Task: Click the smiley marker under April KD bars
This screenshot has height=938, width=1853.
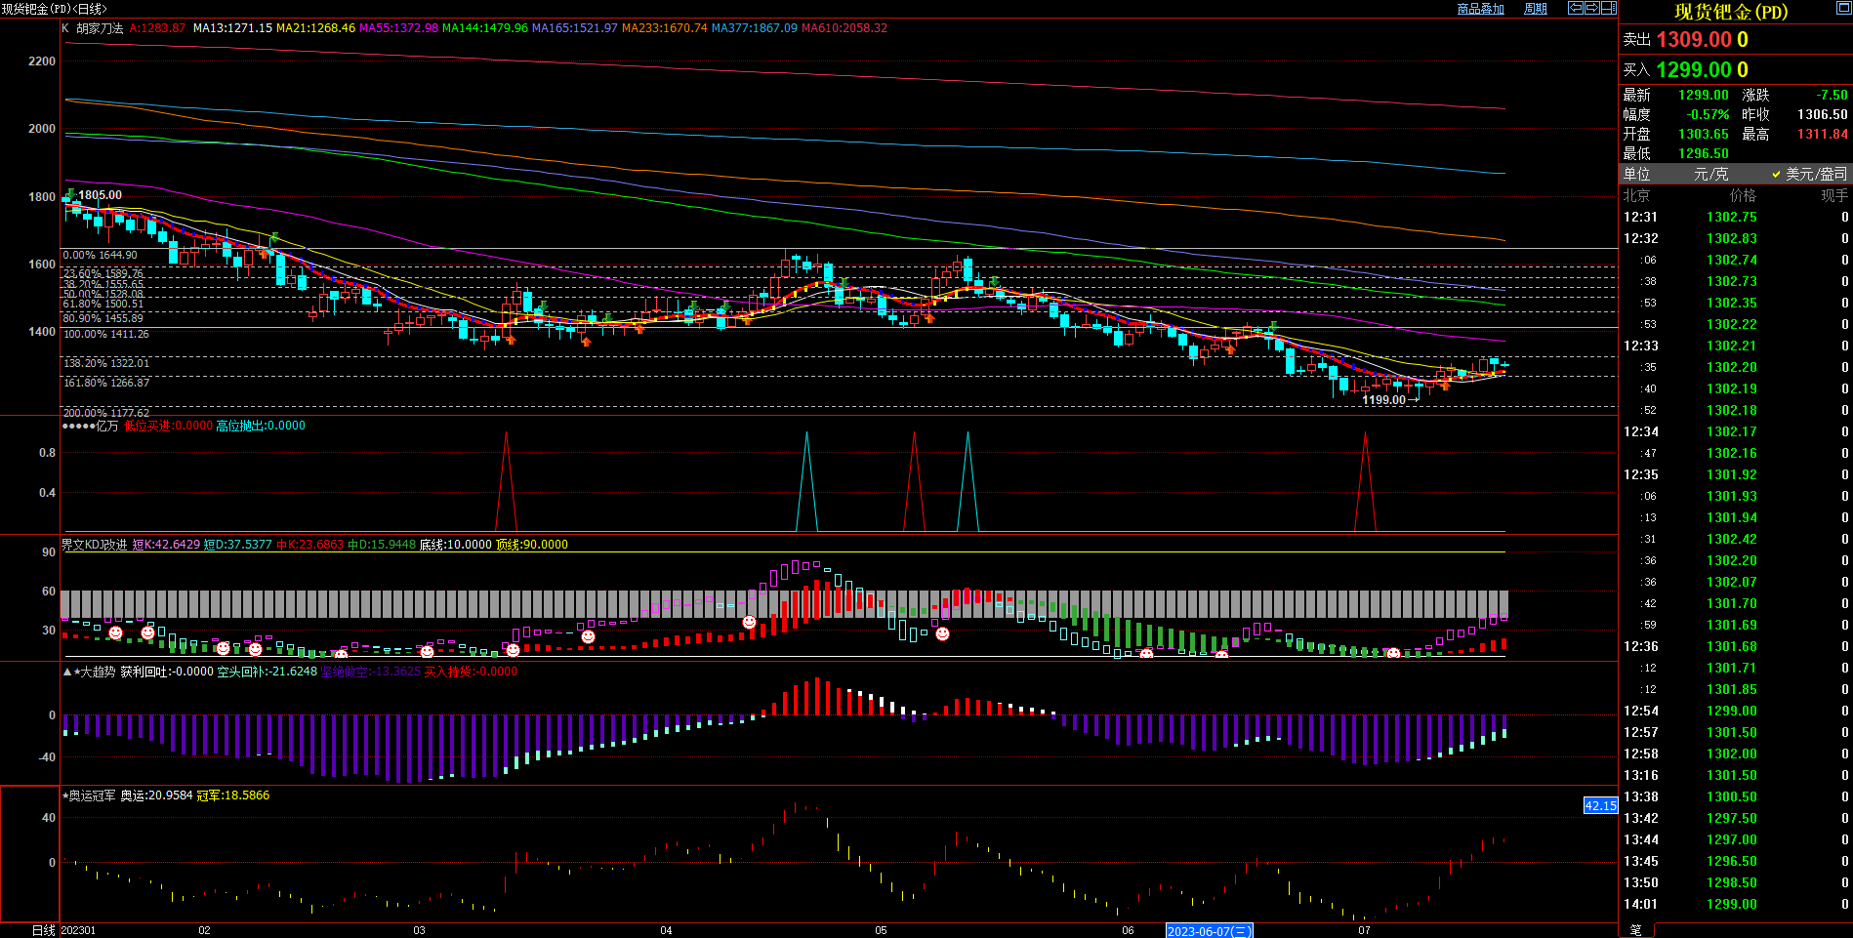Action: point(749,622)
